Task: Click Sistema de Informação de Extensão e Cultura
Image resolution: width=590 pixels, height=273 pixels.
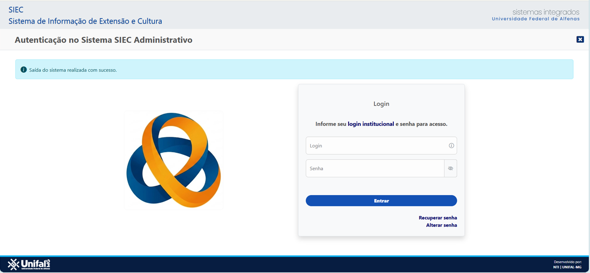Action: pyautogui.click(x=85, y=21)
